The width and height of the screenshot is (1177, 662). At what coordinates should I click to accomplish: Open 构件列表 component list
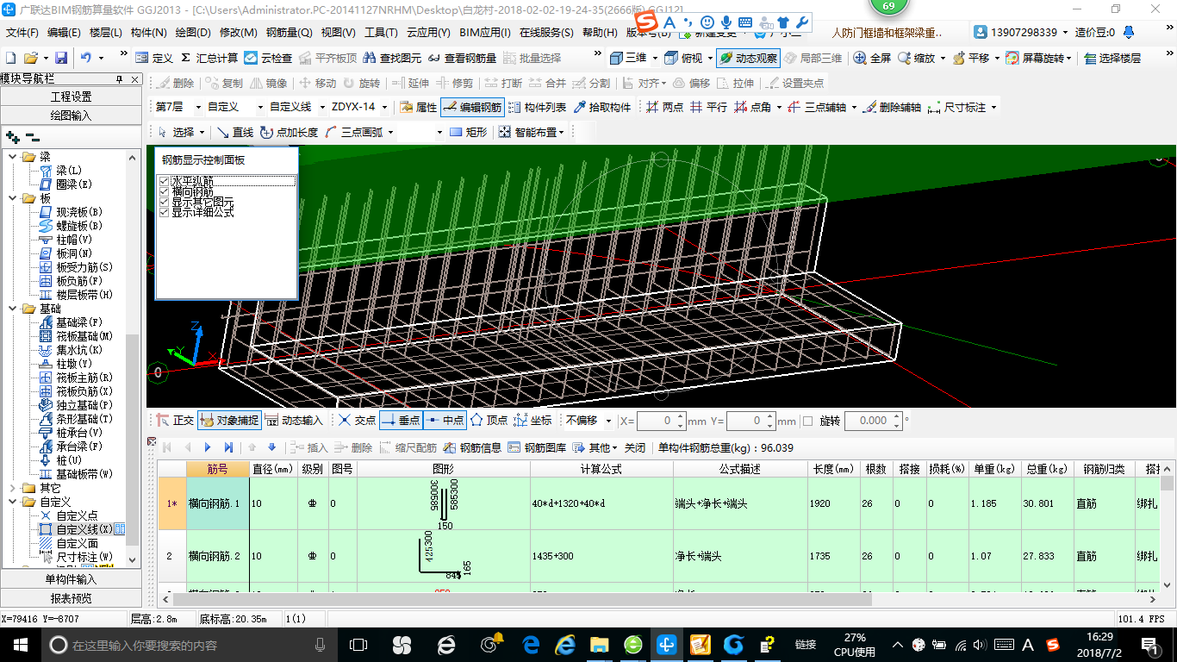[x=537, y=107]
